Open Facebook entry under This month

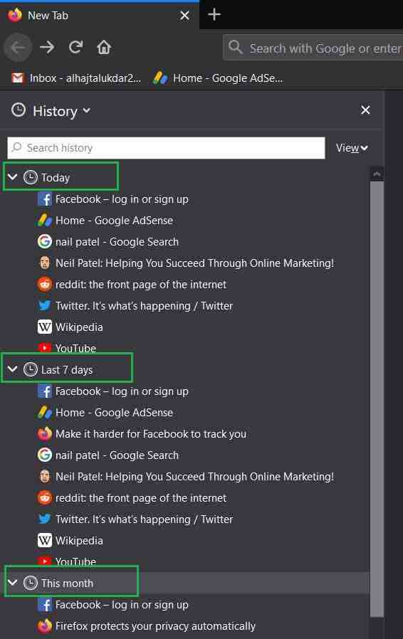pyautogui.click(x=113, y=605)
